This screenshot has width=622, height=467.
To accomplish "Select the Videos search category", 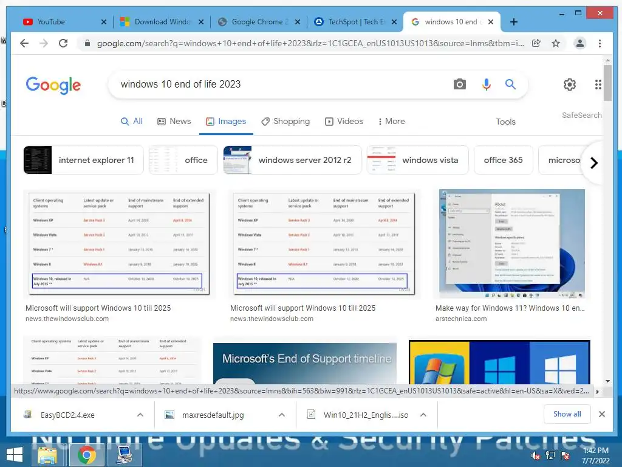I will pos(344,122).
